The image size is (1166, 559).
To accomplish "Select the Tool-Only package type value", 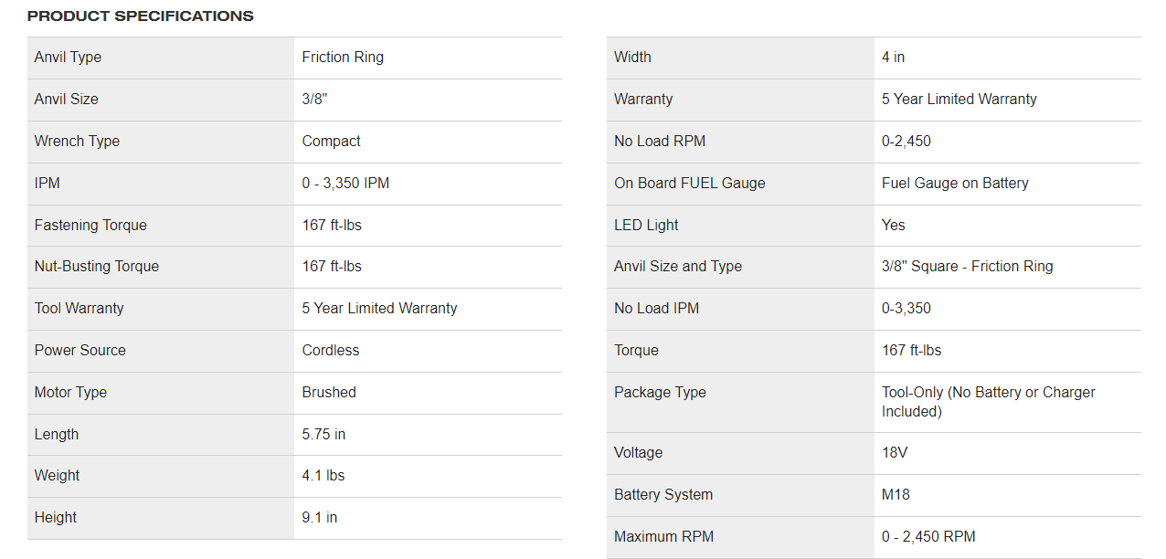I will point(988,402).
